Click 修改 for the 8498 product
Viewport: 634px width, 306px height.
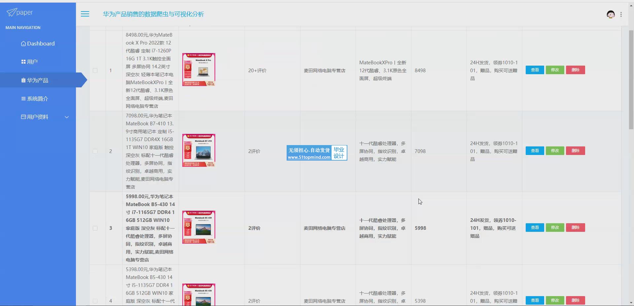coord(555,70)
